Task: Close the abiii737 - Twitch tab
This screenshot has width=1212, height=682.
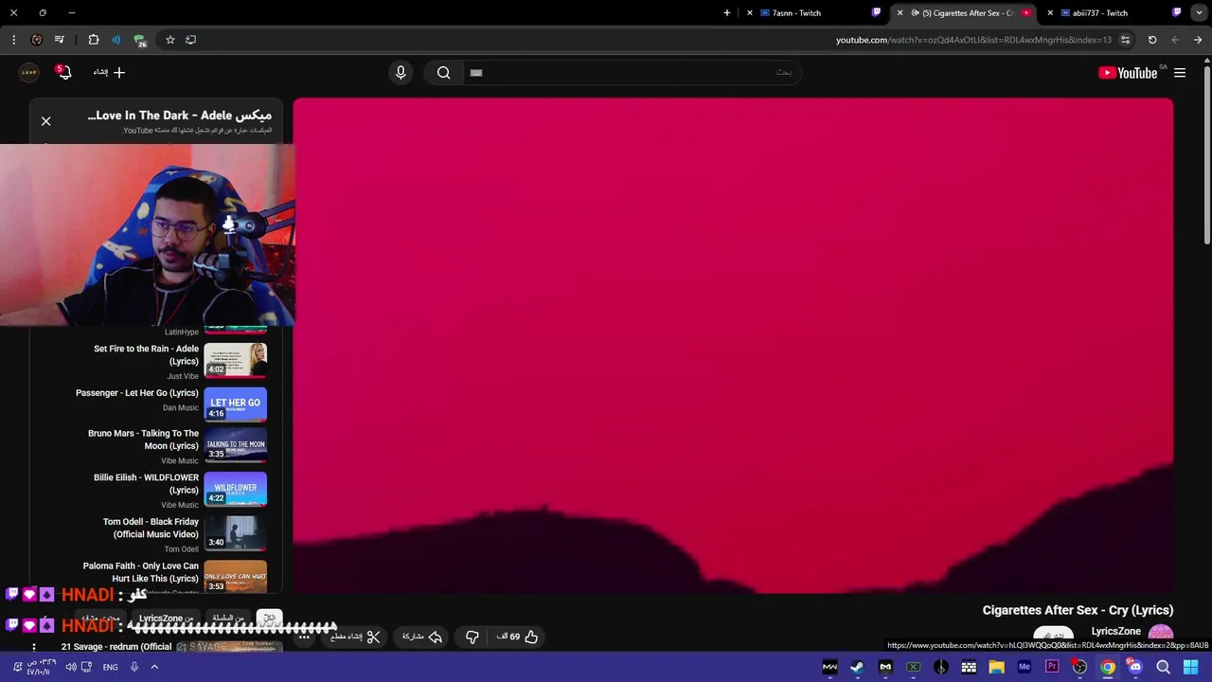Action: click(1050, 13)
